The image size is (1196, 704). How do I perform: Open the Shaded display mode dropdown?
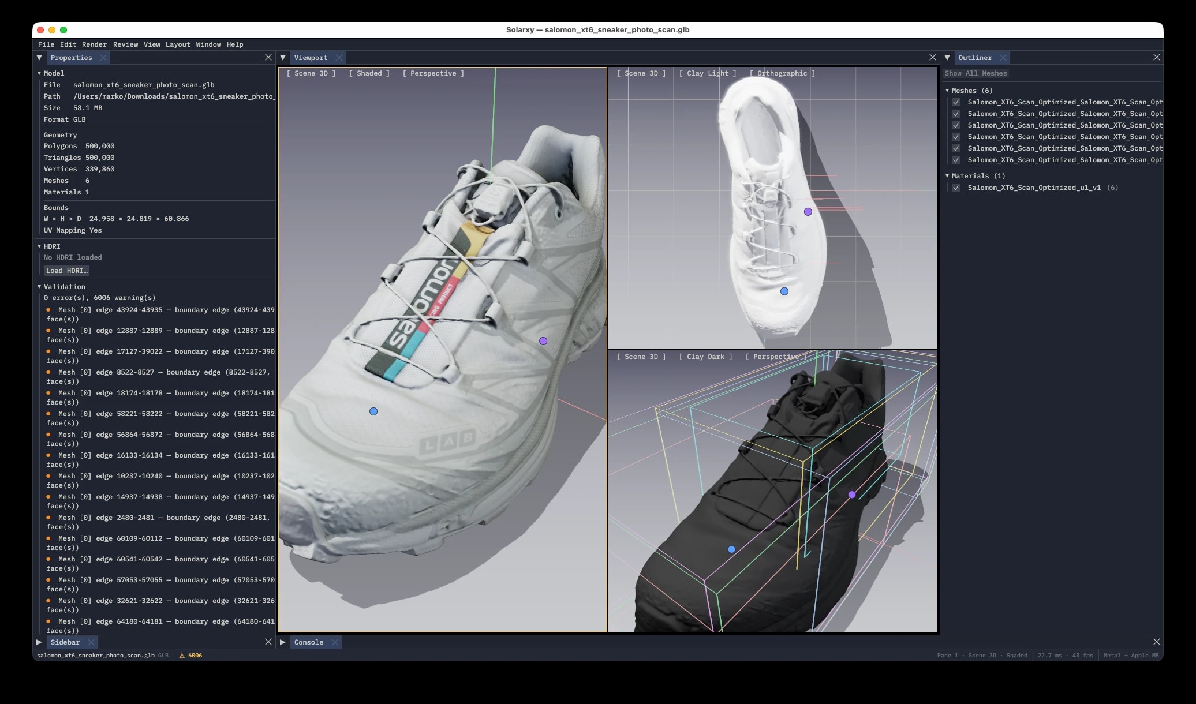point(369,73)
